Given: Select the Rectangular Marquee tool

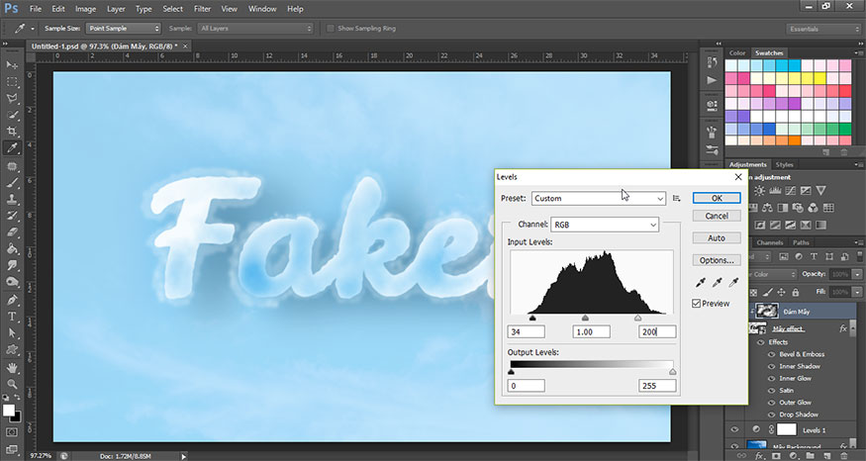Looking at the screenshot, I should click(12, 82).
